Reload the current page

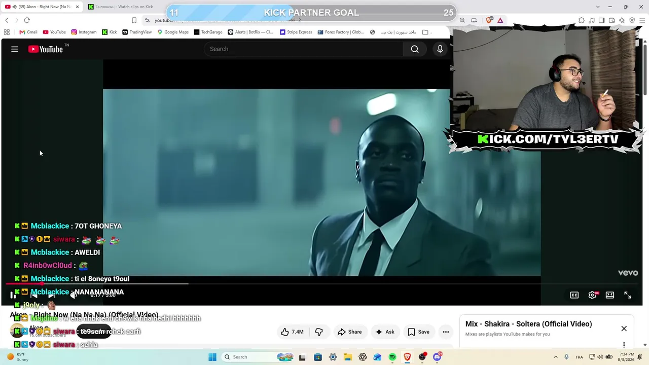click(27, 20)
